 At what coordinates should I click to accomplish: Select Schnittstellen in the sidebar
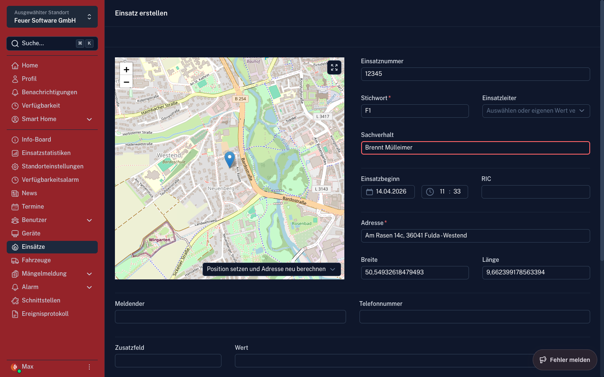click(x=52, y=300)
